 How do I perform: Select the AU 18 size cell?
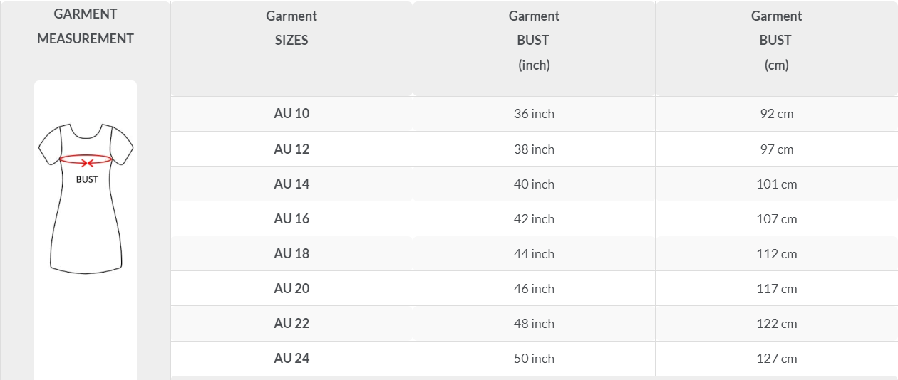[291, 254]
